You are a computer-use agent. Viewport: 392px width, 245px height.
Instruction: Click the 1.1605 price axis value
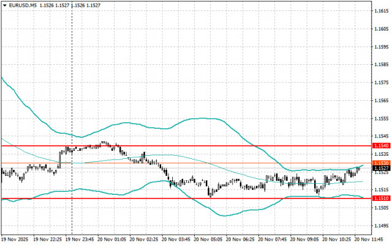click(x=382, y=29)
